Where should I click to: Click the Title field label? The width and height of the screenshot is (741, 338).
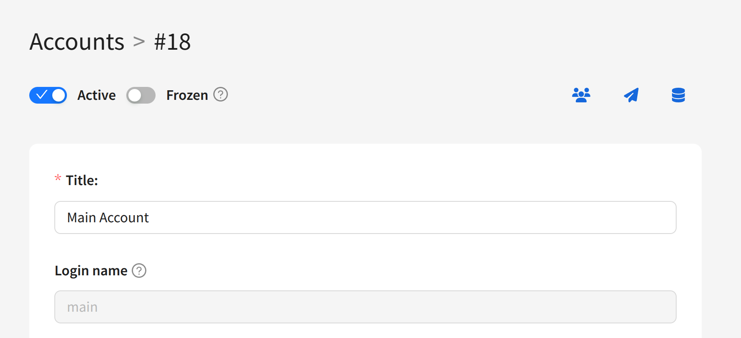tap(82, 180)
